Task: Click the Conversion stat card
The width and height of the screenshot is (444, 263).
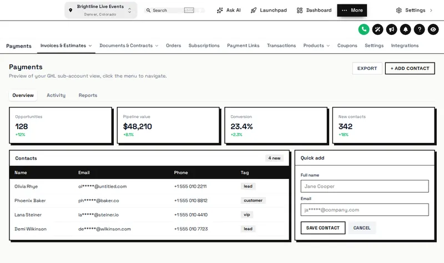Action: click(276, 125)
